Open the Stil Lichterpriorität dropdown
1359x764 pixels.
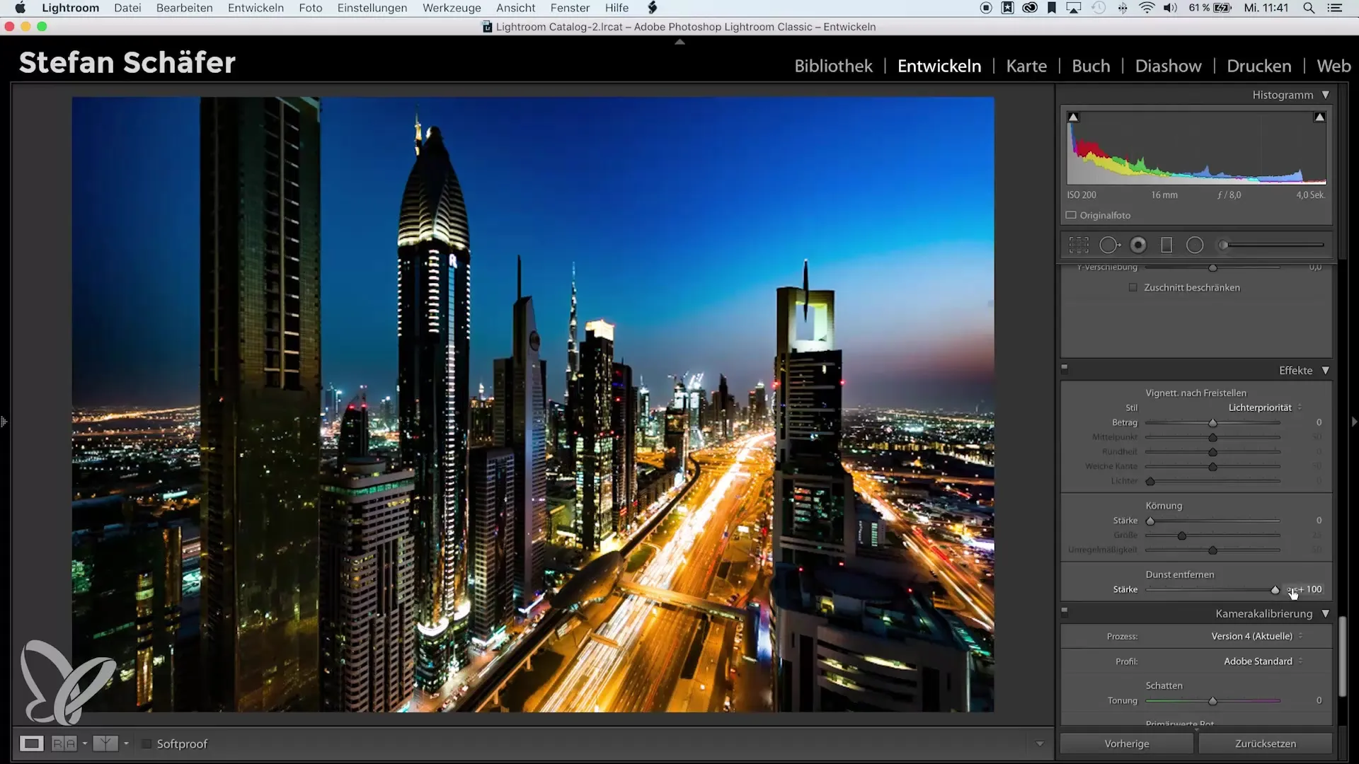pyautogui.click(x=1265, y=408)
